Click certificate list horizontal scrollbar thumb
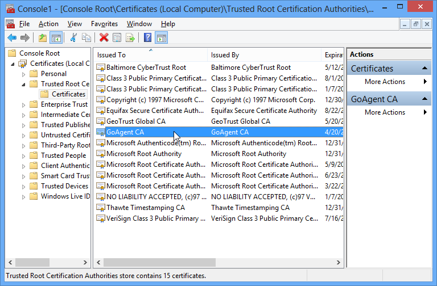 click(159, 262)
